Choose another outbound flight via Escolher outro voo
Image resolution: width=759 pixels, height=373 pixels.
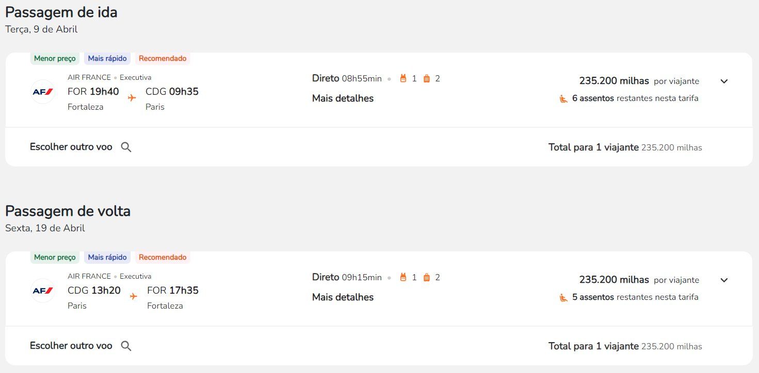pyautogui.click(x=71, y=147)
